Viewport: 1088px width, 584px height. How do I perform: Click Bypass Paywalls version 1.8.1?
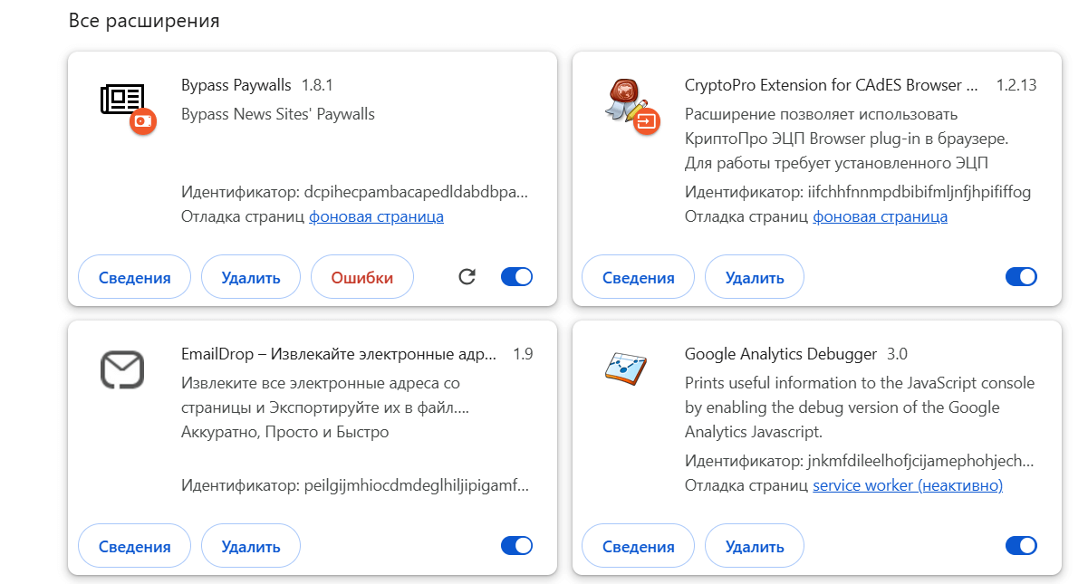click(318, 85)
